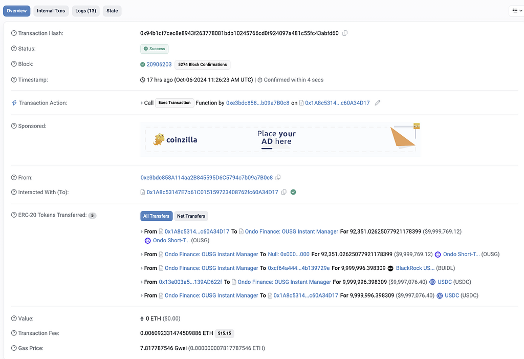This screenshot has width=524, height=359.
Task: Click the green verified checkmark by contract address
Action: click(x=293, y=193)
